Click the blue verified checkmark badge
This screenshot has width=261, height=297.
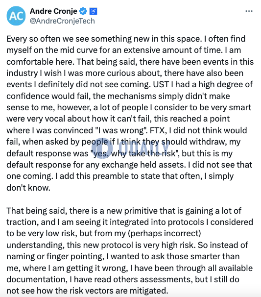[x=83, y=11]
